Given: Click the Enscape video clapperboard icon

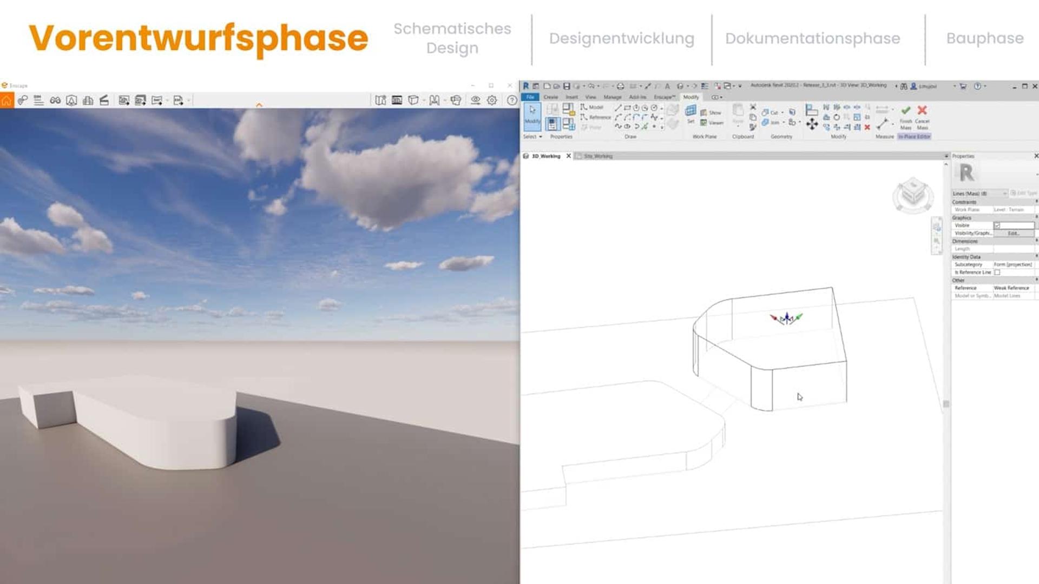Looking at the screenshot, I should pos(104,101).
